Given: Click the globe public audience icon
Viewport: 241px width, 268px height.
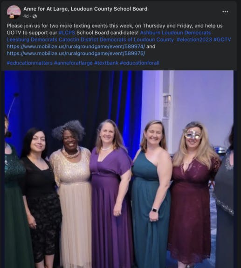Looking at the screenshot, I should pos(34,16).
